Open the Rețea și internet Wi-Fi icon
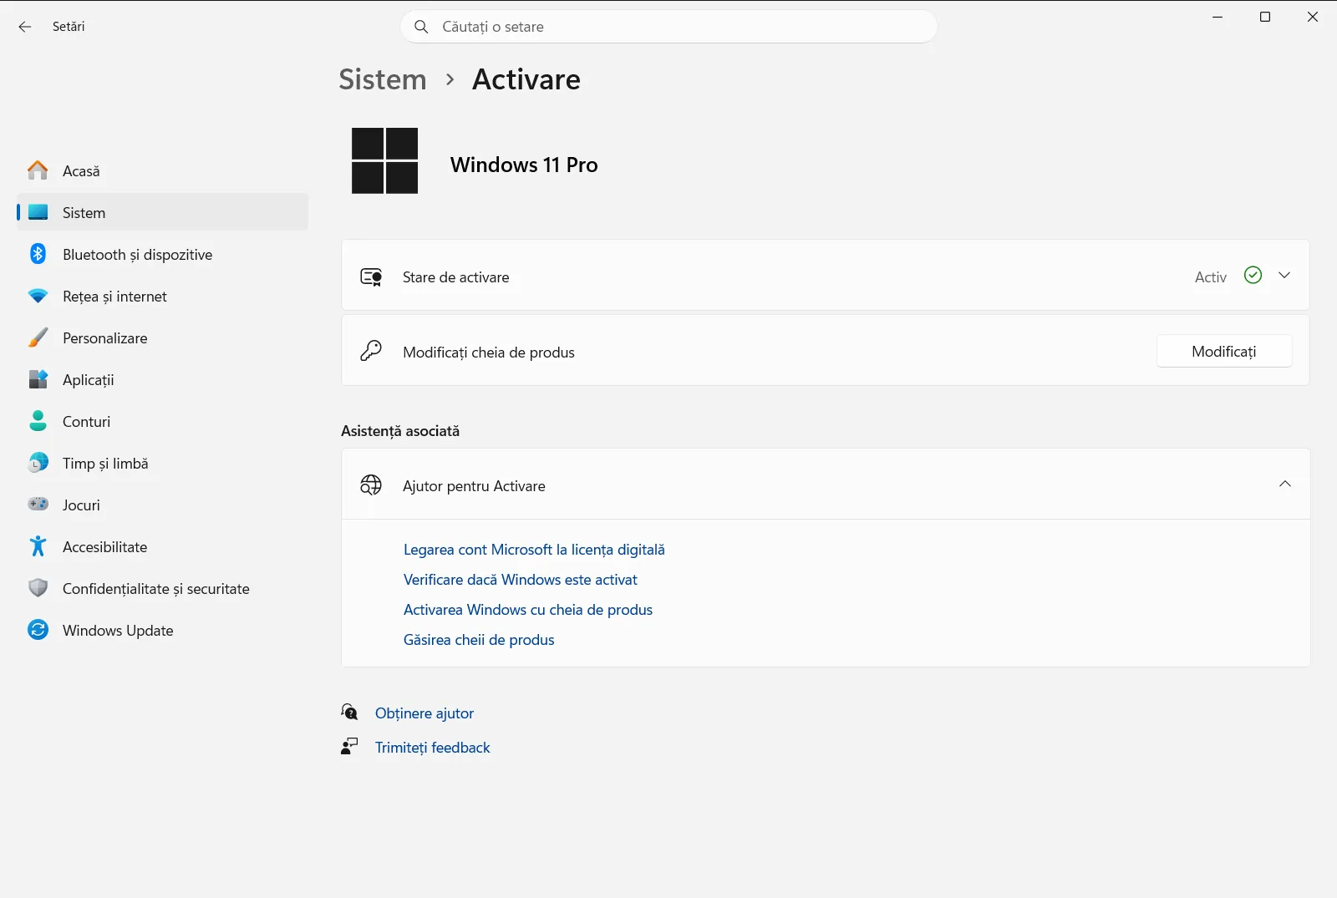This screenshot has height=898, width=1337. [38, 296]
